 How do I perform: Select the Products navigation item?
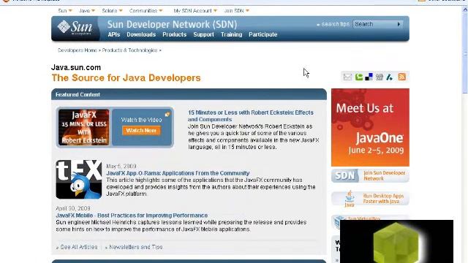click(174, 34)
